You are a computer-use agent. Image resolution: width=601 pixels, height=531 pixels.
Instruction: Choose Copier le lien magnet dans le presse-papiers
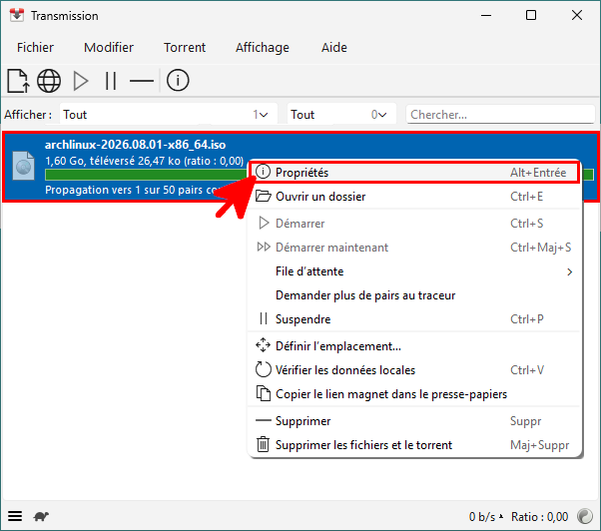pos(415,394)
